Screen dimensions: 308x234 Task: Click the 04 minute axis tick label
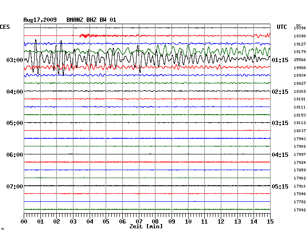(90, 222)
